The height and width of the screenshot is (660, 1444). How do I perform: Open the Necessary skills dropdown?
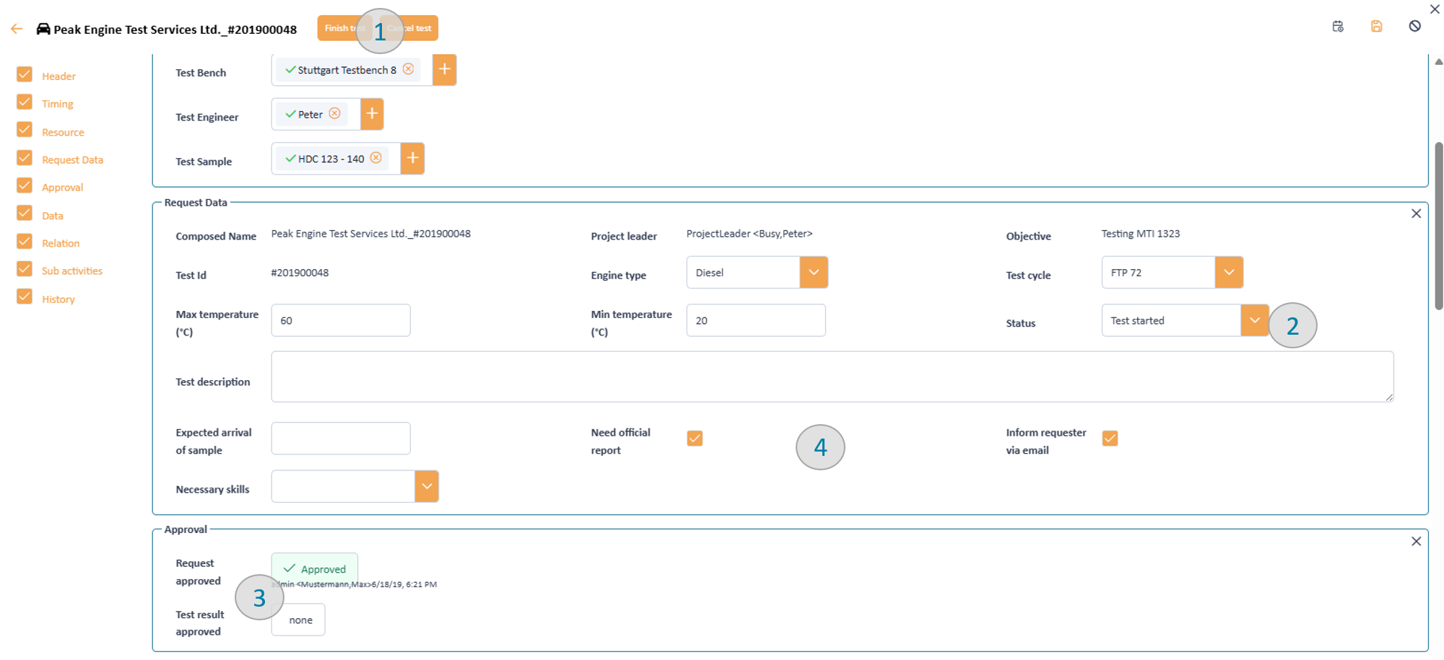[x=427, y=486]
